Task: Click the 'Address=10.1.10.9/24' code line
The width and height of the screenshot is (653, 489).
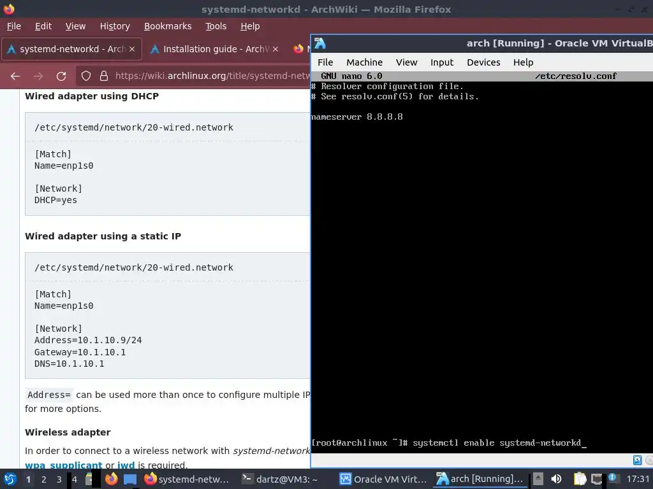Action: click(88, 340)
